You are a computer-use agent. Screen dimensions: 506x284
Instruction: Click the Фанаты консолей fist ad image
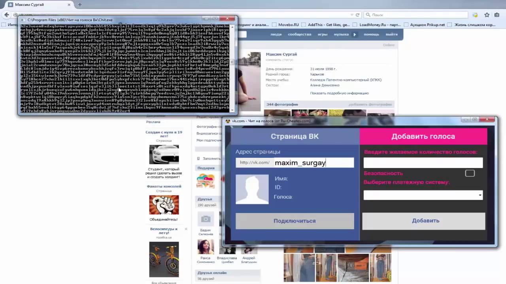coord(164,205)
